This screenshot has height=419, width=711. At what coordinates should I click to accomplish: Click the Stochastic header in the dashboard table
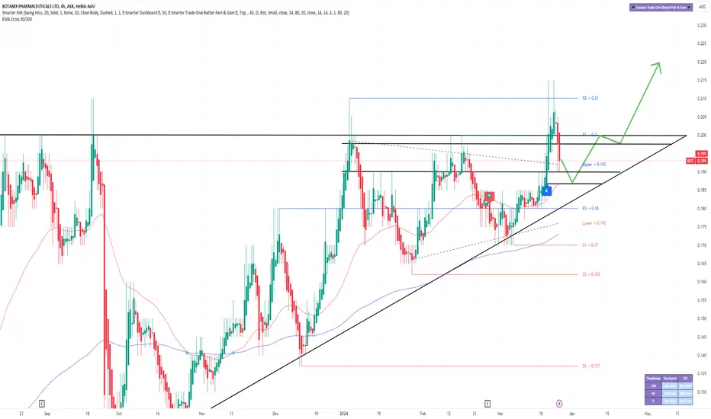(x=671, y=378)
